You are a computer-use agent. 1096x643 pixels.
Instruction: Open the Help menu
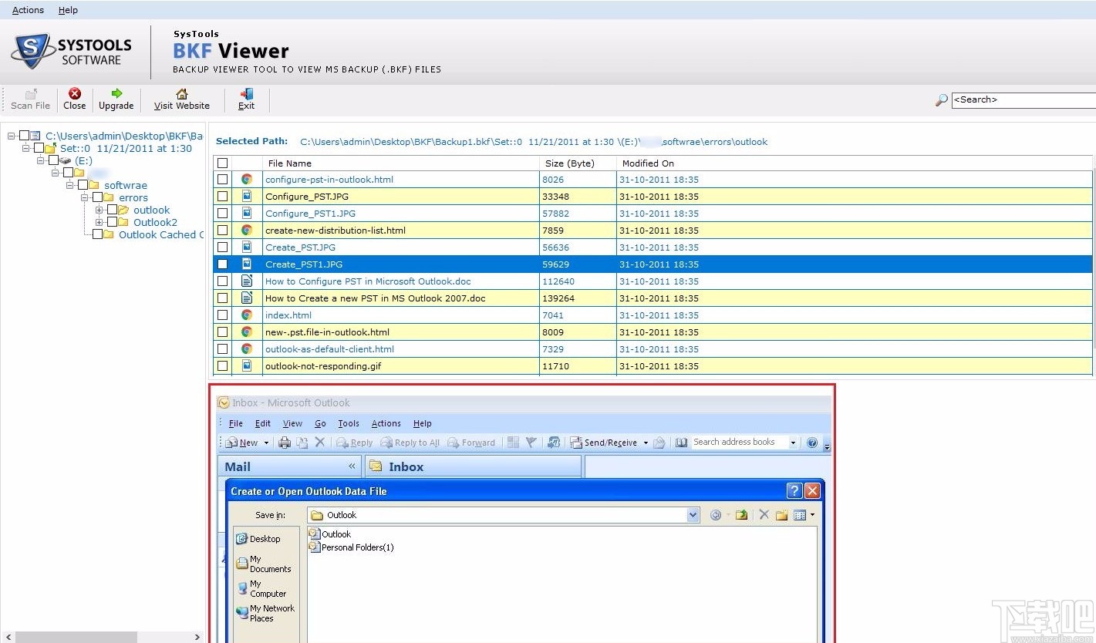coord(68,10)
